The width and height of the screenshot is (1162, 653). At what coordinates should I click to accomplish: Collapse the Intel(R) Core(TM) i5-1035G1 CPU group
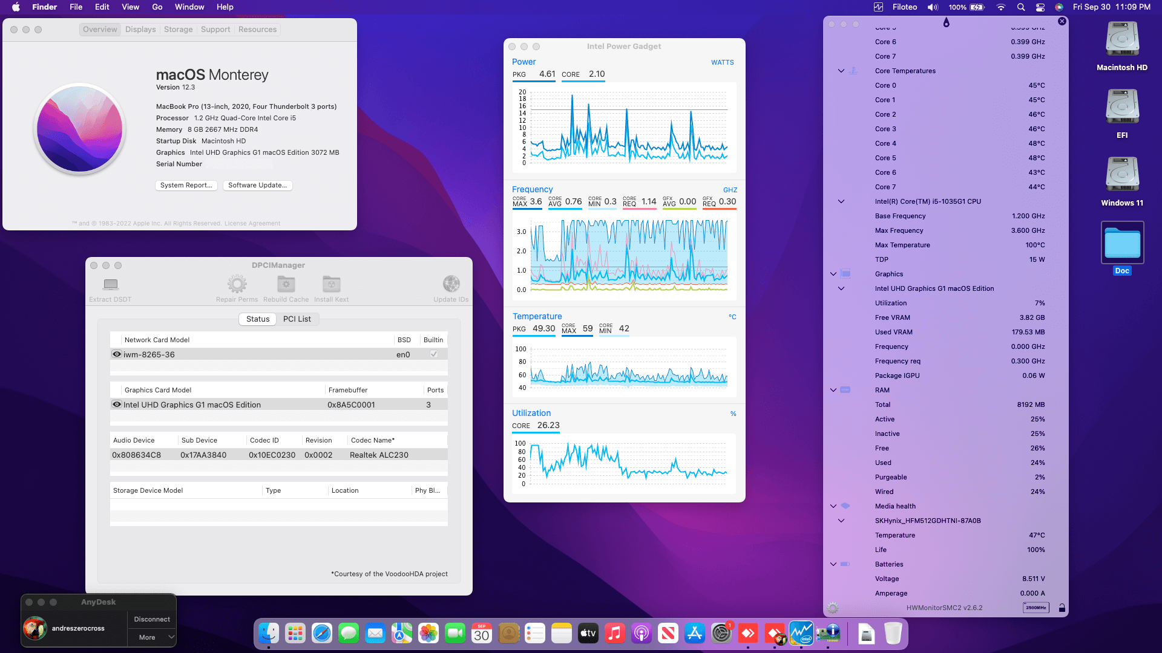841,201
